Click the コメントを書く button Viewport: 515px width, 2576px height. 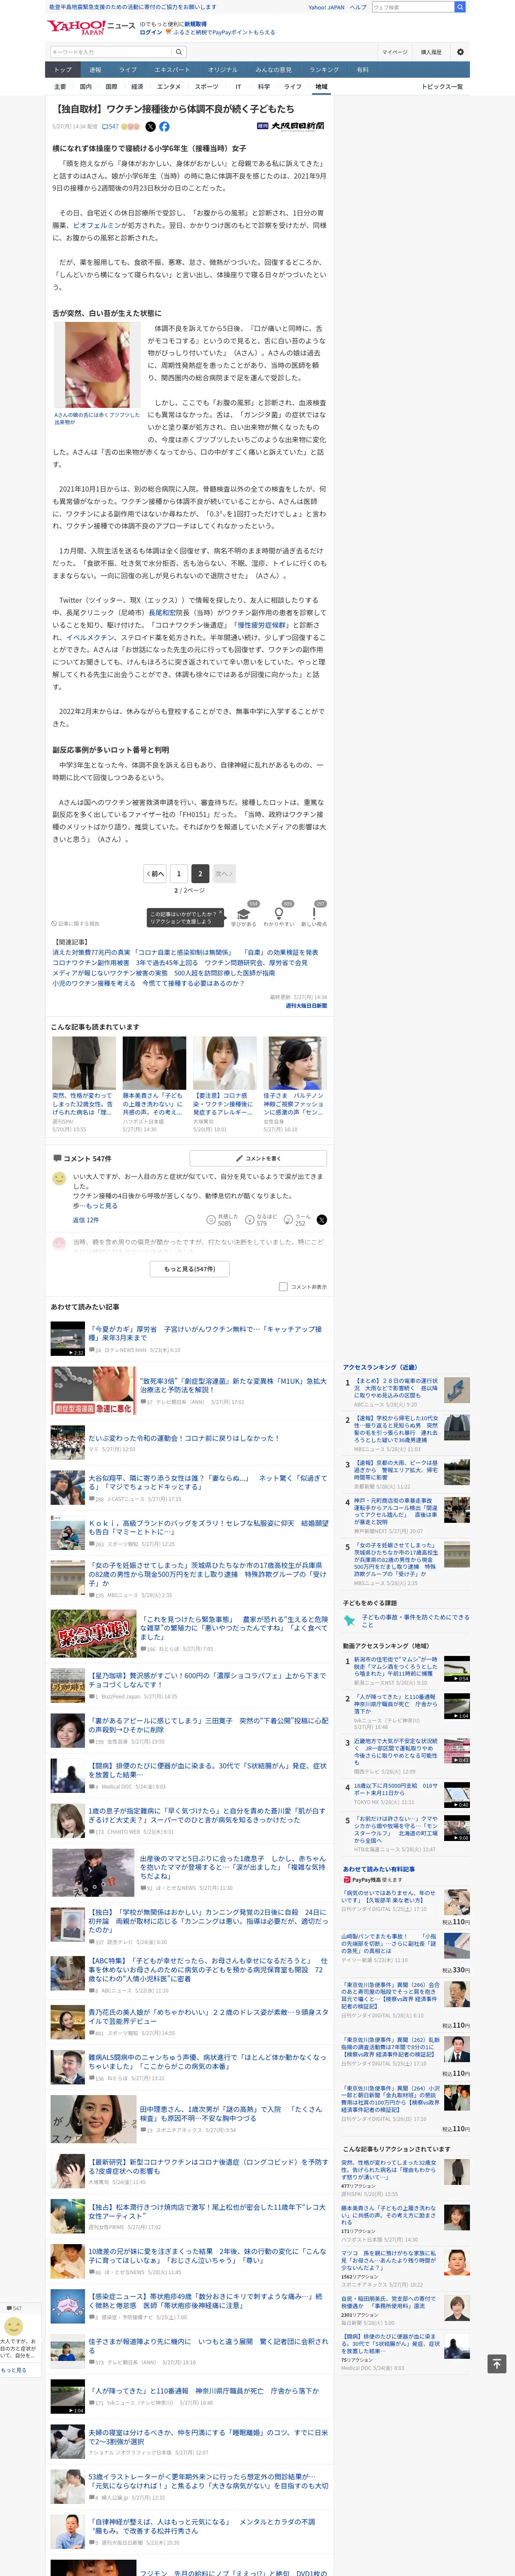pyautogui.click(x=258, y=1158)
